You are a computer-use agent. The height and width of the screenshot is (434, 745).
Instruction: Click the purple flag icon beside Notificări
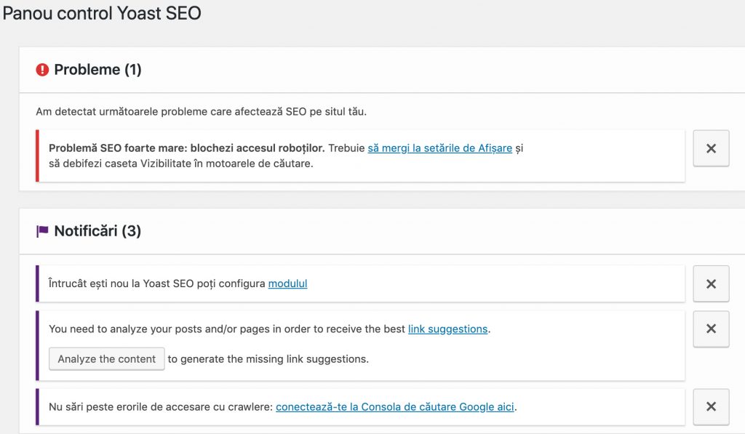42,231
